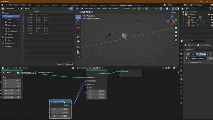Click the Light object icon in outliner

189,25
